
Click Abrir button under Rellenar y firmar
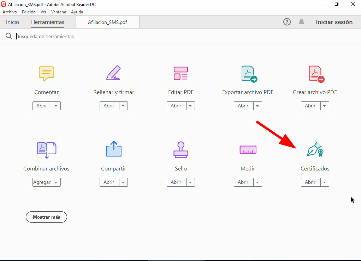110,106
